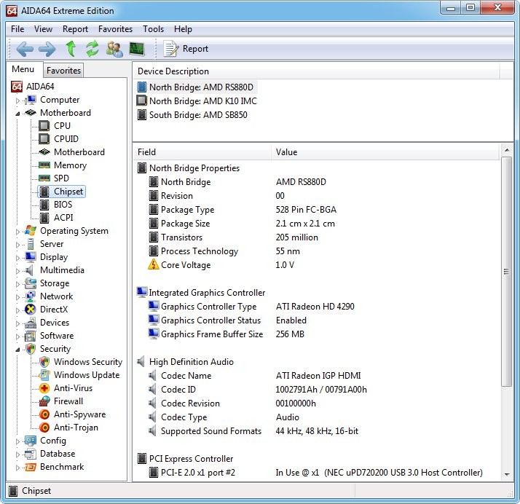520x504 pixels.
Task: Open the ACPI tree entry
Action: [x=63, y=218]
